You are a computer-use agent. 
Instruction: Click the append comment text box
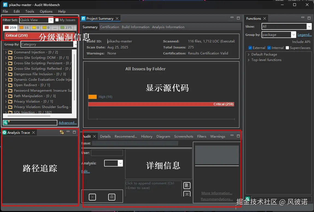coord(153,188)
